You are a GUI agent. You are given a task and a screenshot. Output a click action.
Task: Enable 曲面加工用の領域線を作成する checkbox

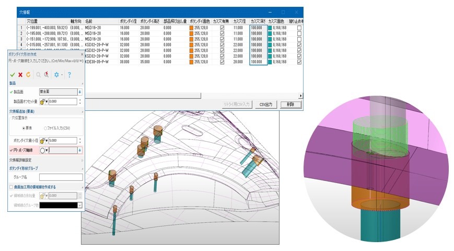11,187
